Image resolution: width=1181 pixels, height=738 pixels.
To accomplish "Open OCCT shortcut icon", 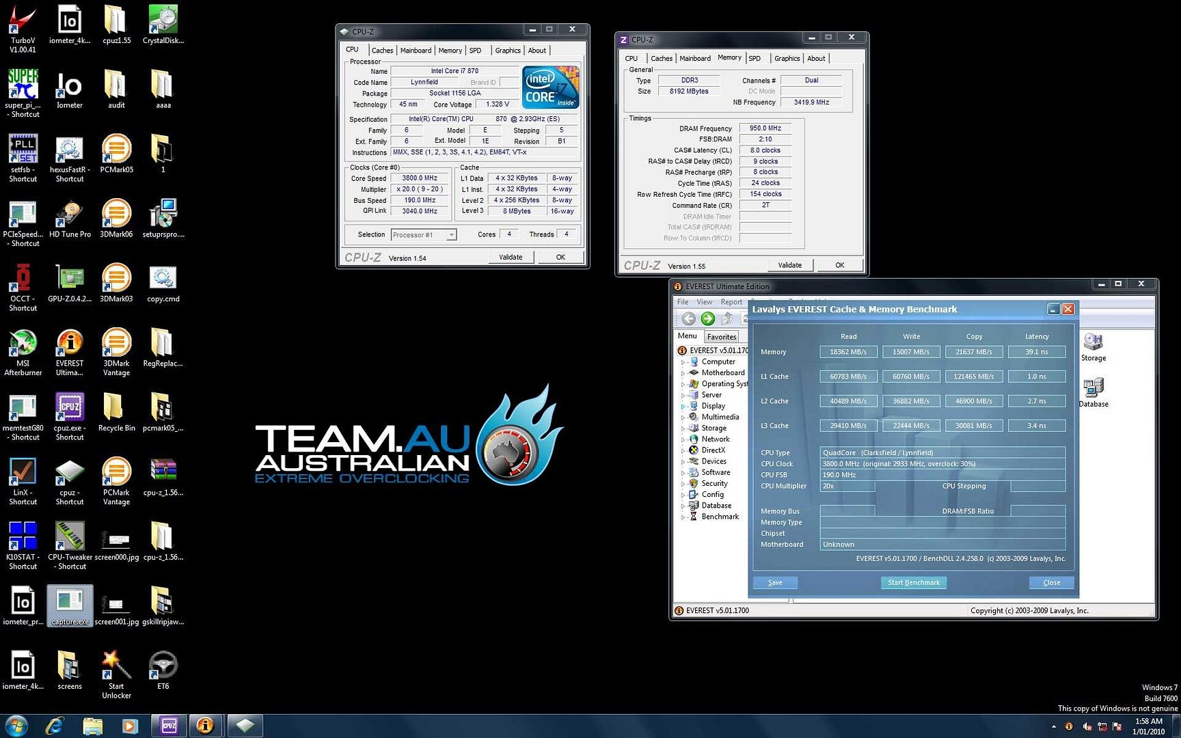I will point(23,288).
